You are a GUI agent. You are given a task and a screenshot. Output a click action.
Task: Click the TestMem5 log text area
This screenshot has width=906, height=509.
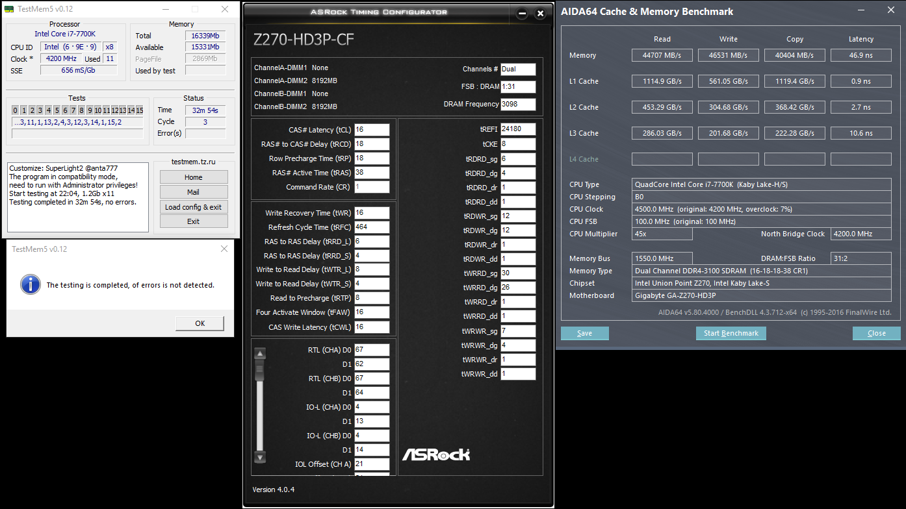click(79, 198)
